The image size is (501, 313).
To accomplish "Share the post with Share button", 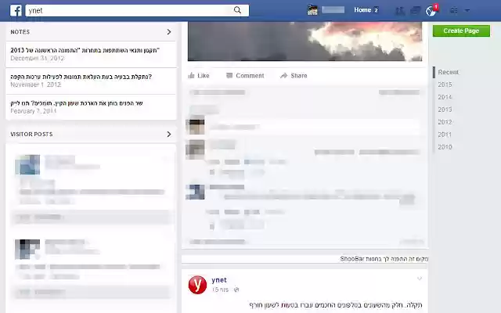I will pyautogui.click(x=294, y=76).
